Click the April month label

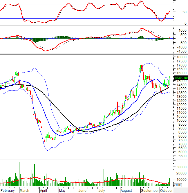click(x=44, y=191)
